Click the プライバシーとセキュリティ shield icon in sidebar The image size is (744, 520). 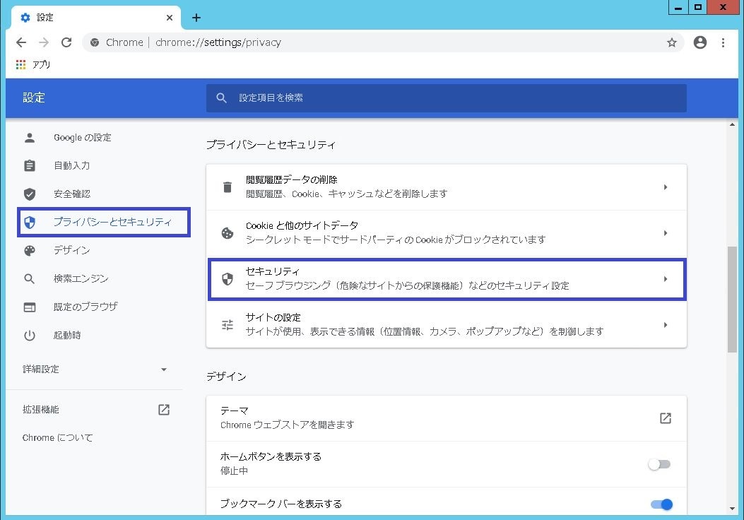coord(30,222)
